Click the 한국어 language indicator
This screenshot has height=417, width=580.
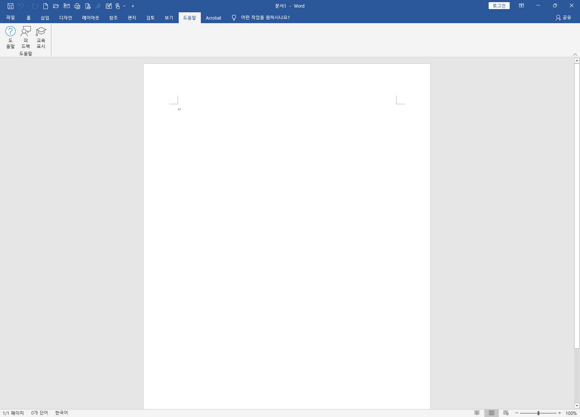coord(62,413)
